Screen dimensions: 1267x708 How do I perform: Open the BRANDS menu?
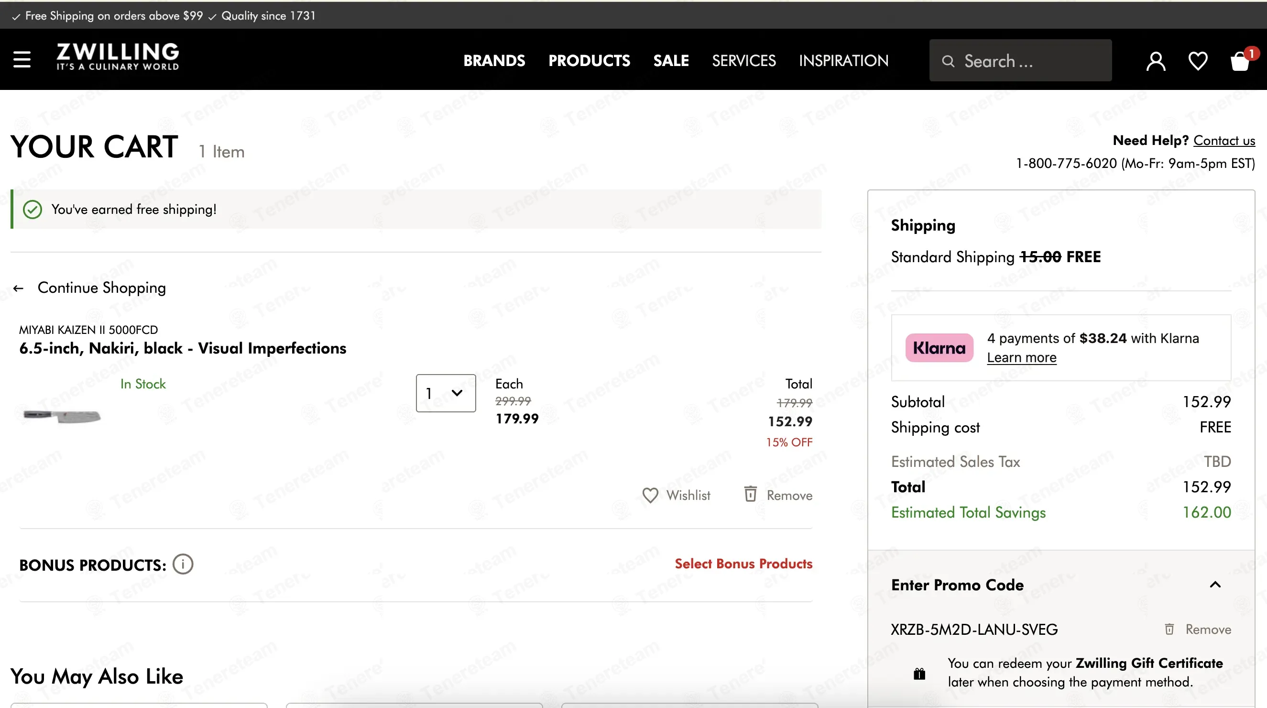point(494,61)
